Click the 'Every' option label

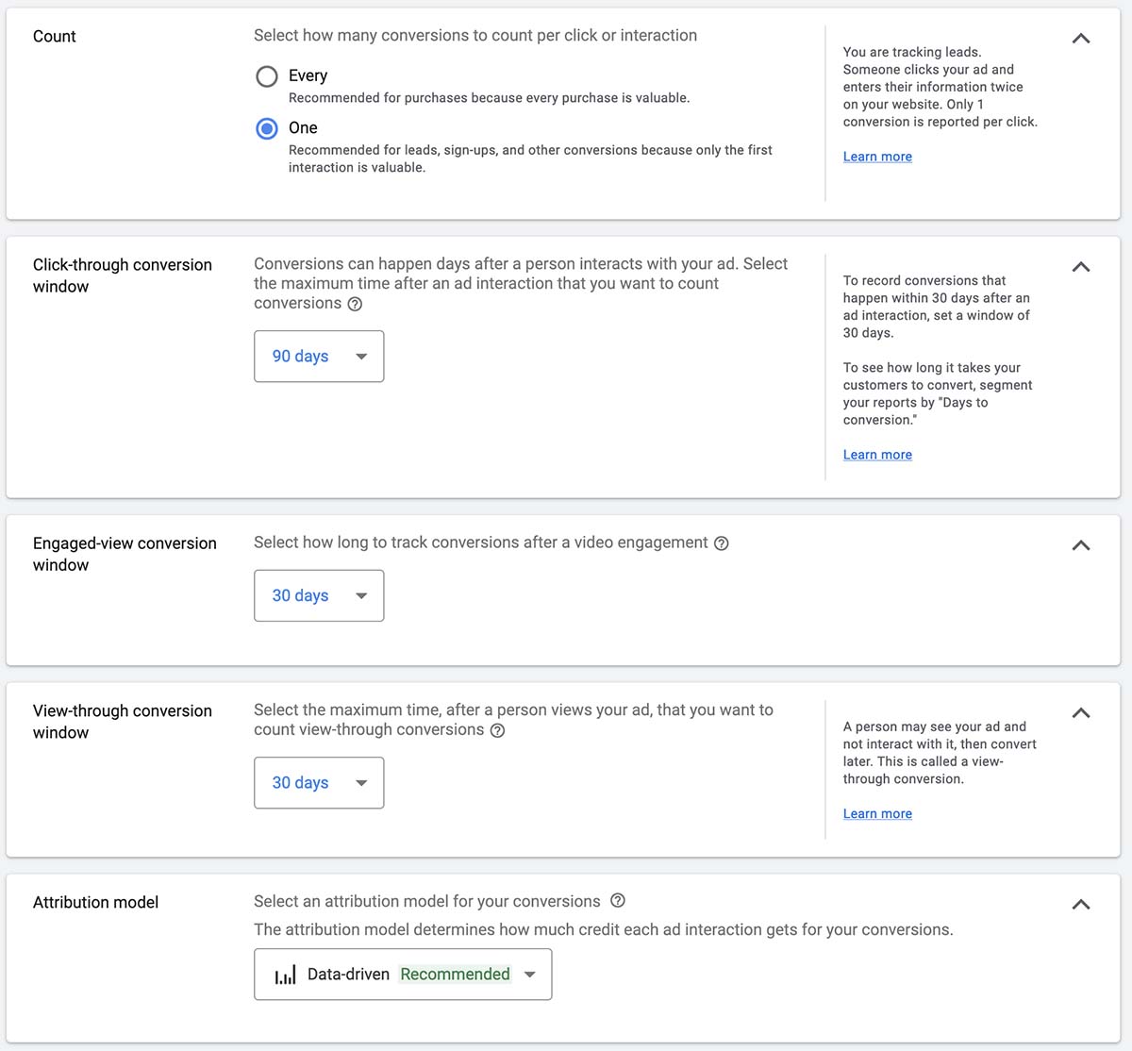pos(308,75)
